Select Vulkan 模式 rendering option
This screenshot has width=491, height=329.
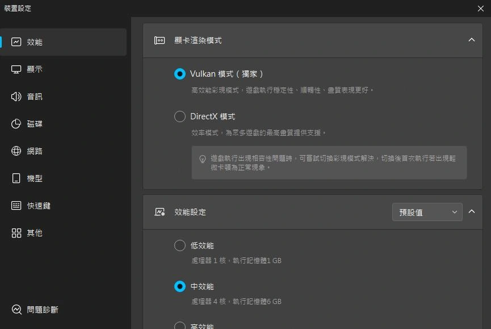(180, 74)
